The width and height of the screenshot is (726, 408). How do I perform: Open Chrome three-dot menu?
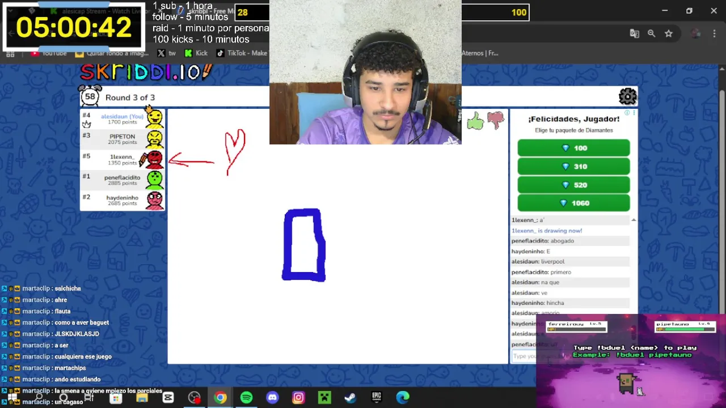pyautogui.click(x=714, y=34)
